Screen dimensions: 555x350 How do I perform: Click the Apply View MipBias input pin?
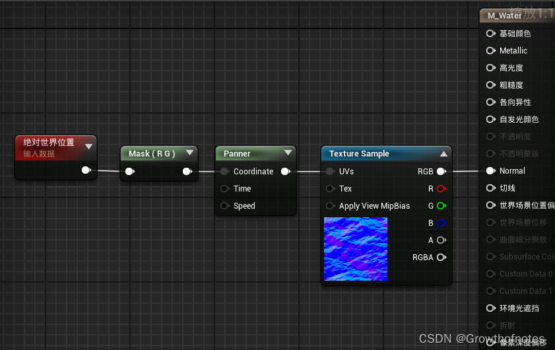point(330,206)
